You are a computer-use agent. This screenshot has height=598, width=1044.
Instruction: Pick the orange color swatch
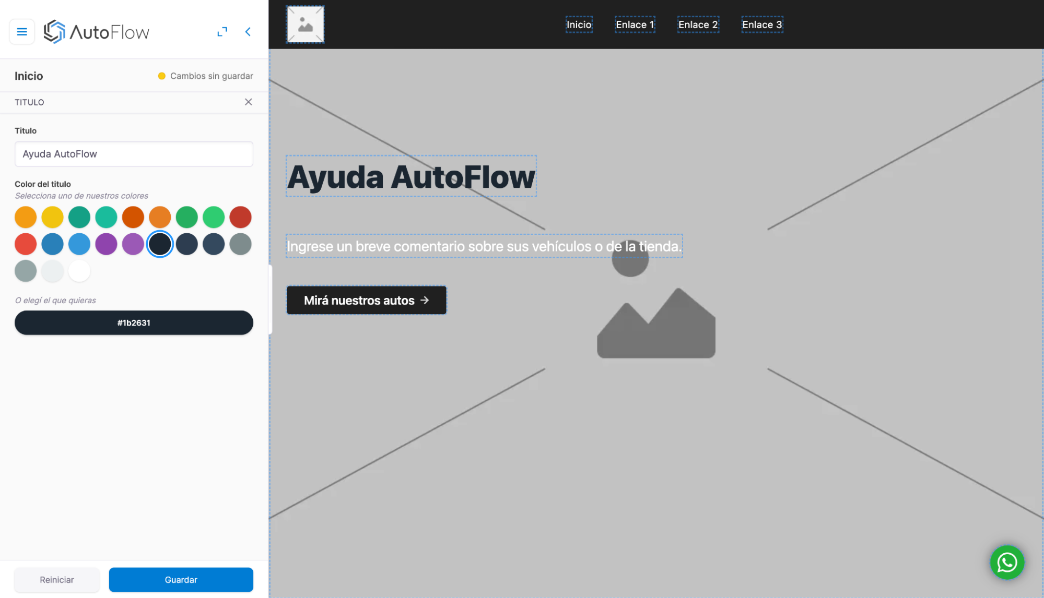pos(26,217)
